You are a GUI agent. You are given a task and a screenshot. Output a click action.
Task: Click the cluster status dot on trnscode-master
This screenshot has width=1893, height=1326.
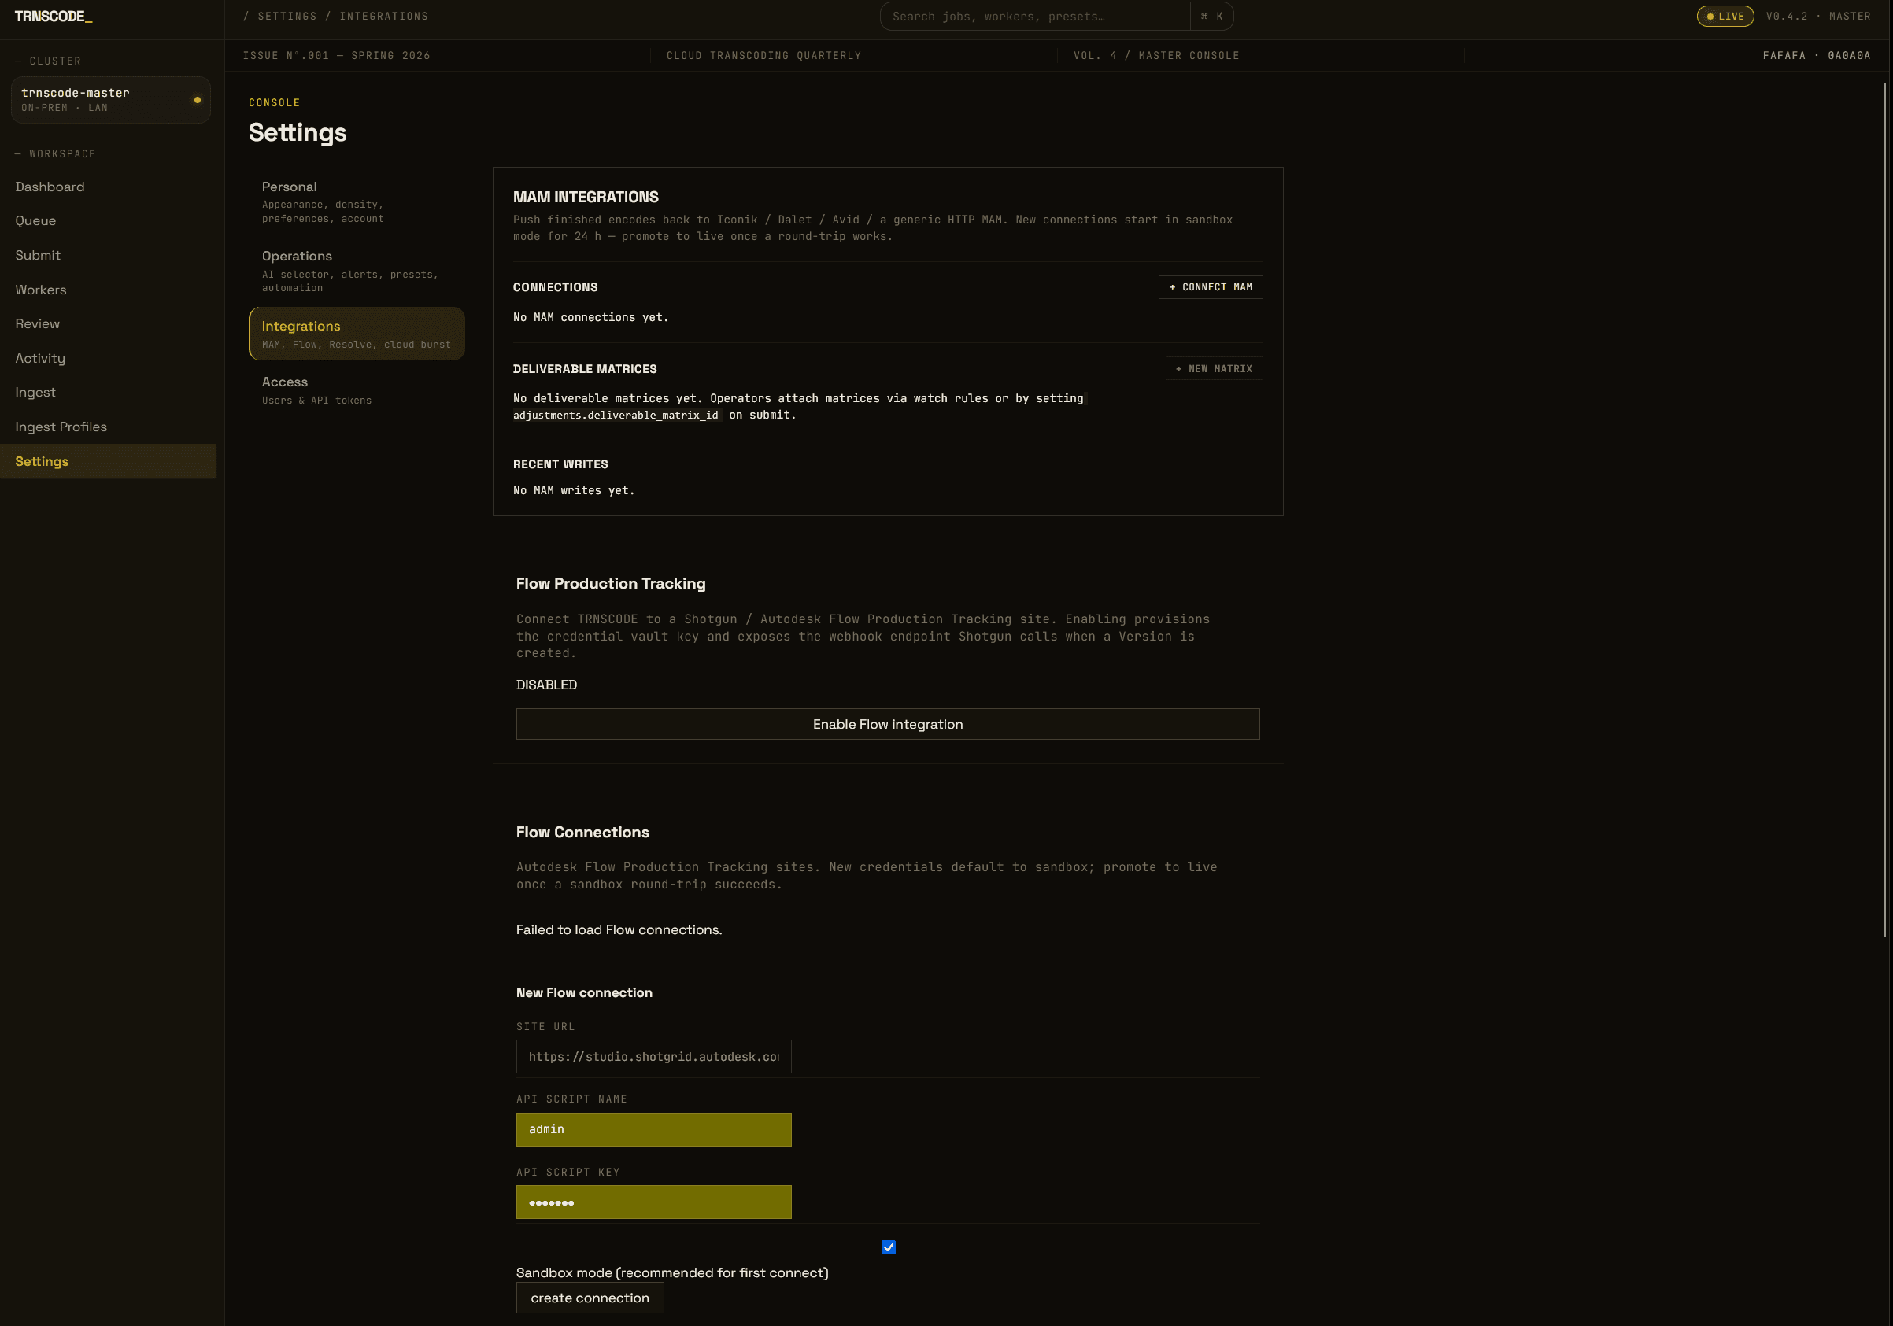tap(197, 100)
